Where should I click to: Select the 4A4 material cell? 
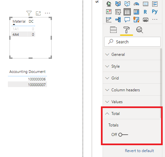15,34
